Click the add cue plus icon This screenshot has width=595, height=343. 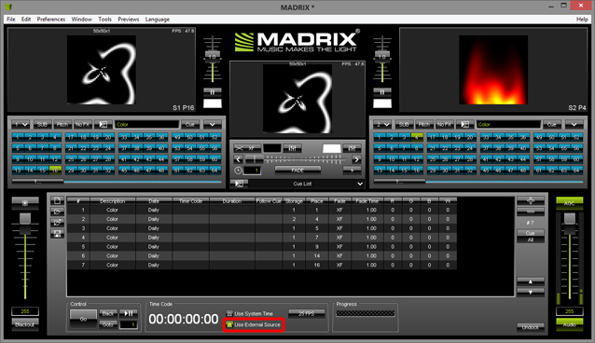(531, 200)
